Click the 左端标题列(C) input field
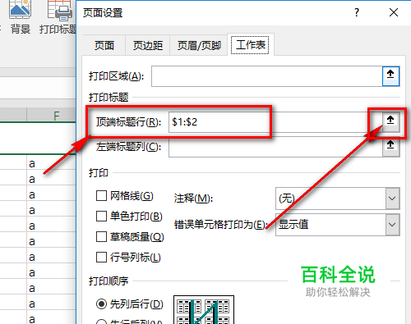 (x=275, y=147)
